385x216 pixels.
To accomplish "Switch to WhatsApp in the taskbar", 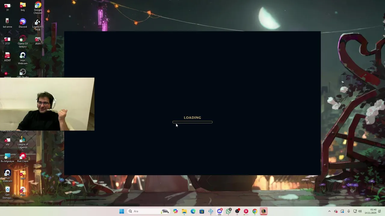I will [x=229, y=211].
